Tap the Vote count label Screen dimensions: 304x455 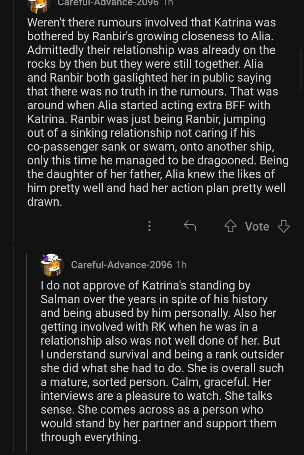[257, 226]
